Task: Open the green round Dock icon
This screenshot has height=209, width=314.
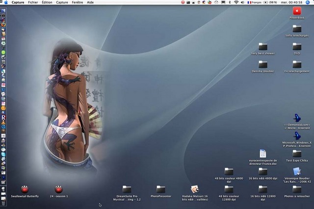Action: click(3, 52)
